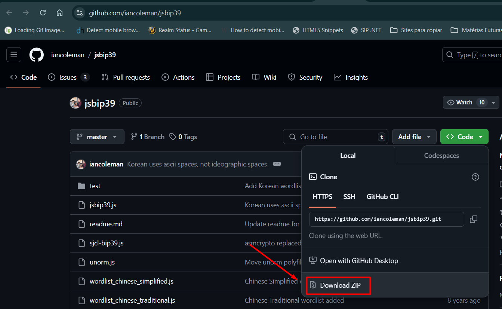This screenshot has height=309, width=502.
Task: Click the commit author avatar for iancoleman
Action: click(x=81, y=164)
